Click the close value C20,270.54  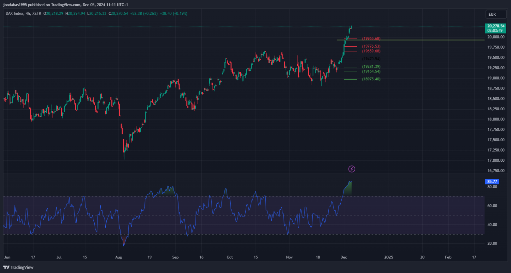point(118,13)
